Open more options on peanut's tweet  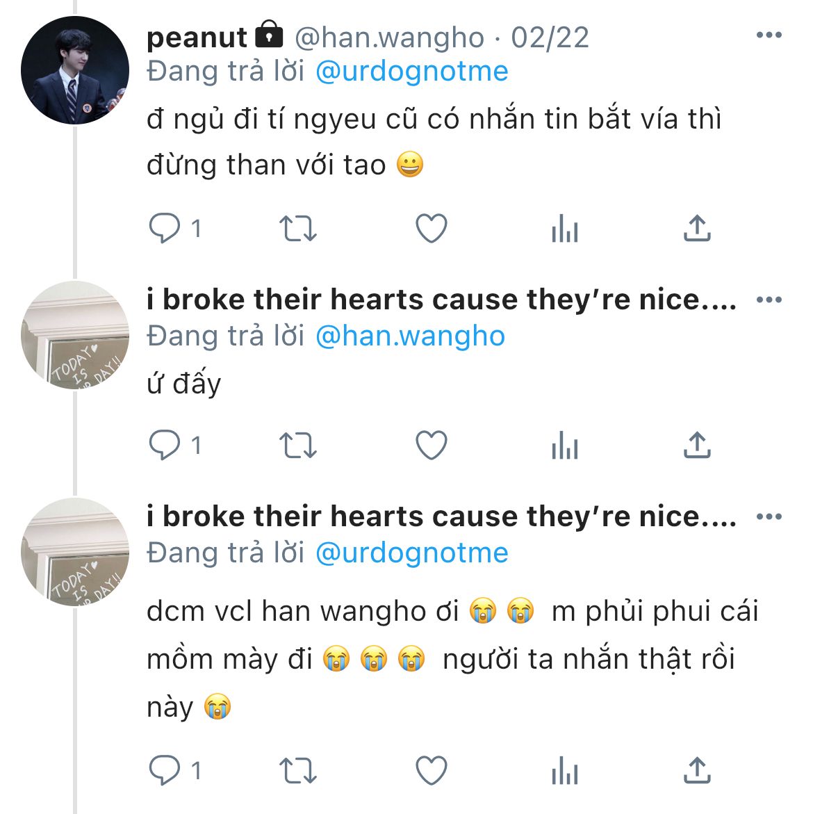tap(769, 35)
